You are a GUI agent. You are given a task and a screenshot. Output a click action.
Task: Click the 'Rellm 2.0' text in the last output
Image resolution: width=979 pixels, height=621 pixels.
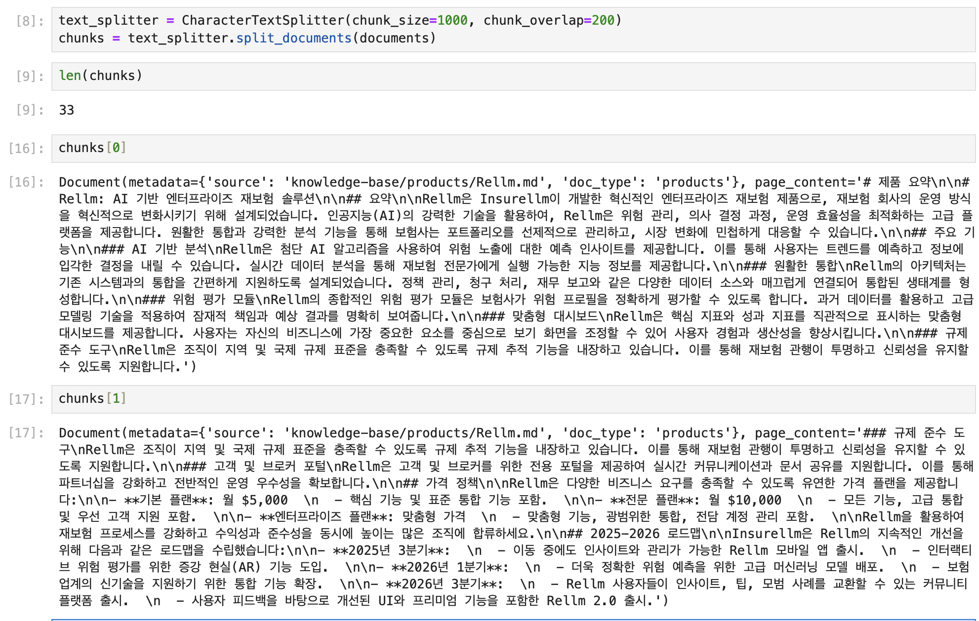pyautogui.click(x=581, y=601)
